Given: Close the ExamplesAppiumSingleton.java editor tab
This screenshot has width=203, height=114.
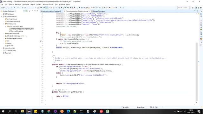Looking at the screenshot, I should pyautogui.click(x=89, y=11).
